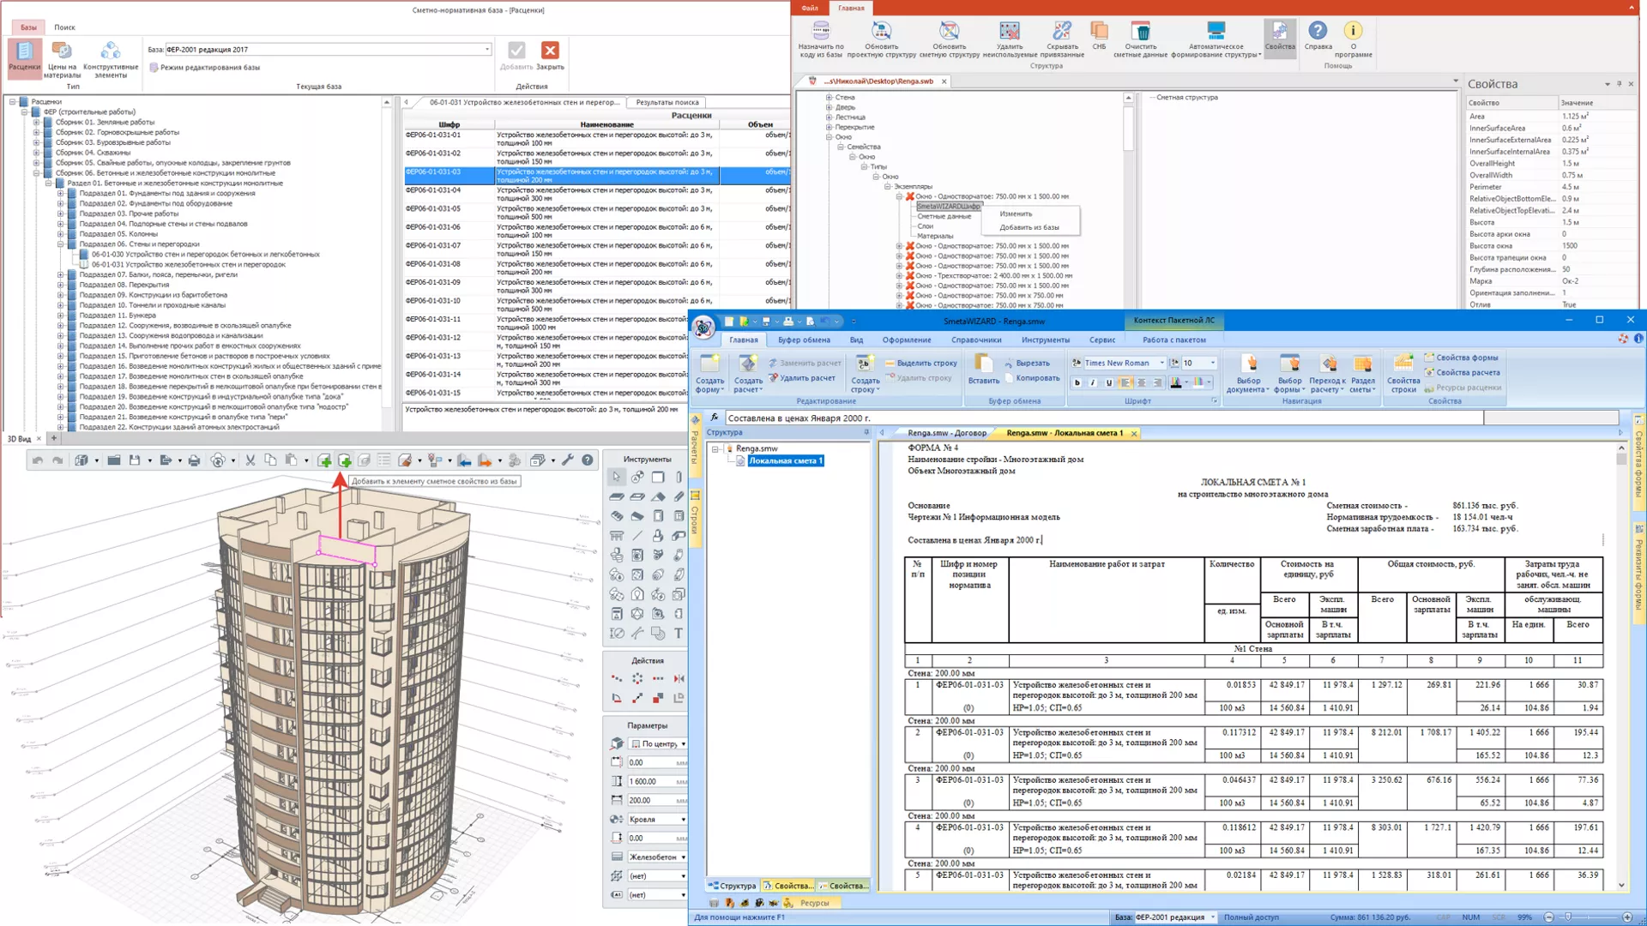Screen dimensions: 1647x926
Task: Open the Кровля parameter dropdown
Action: click(684, 820)
